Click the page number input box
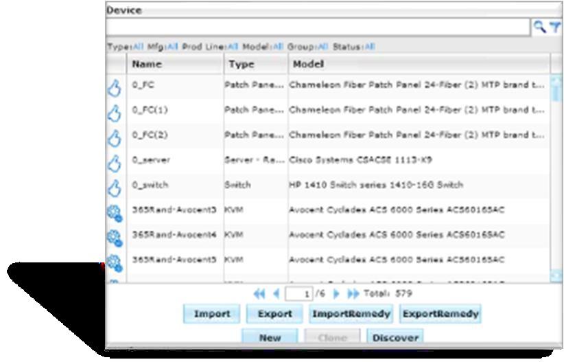The width and height of the screenshot is (564, 362). click(x=298, y=294)
